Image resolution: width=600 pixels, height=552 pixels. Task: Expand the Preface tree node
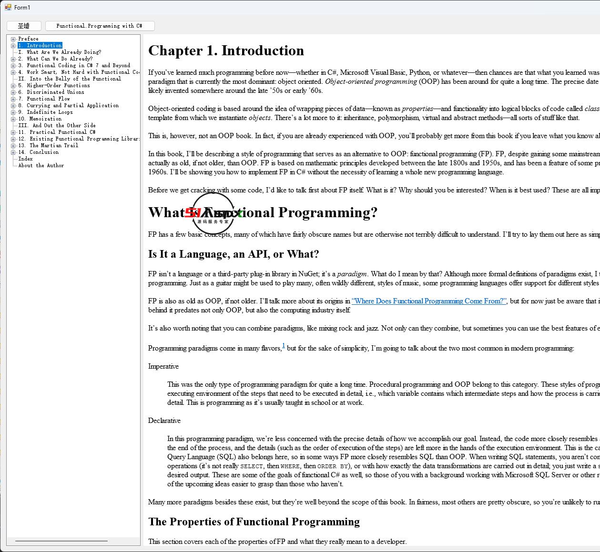pyautogui.click(x=13, y=39)
